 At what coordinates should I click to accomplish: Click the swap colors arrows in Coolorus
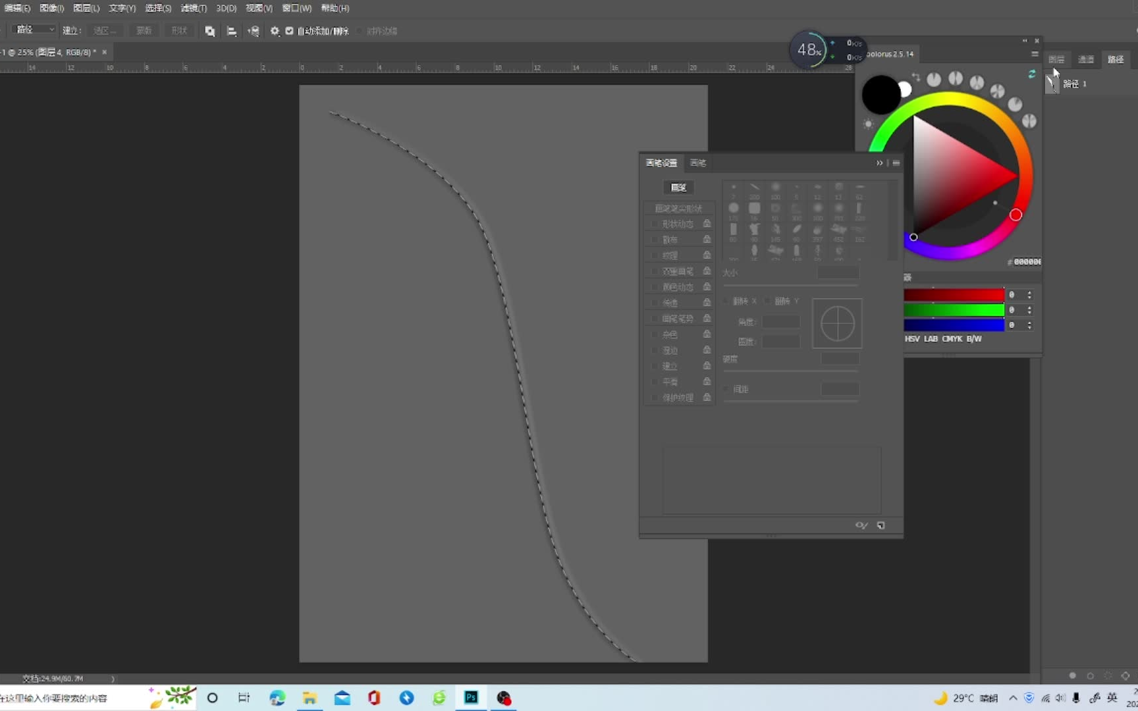click(x=916, y=78)
